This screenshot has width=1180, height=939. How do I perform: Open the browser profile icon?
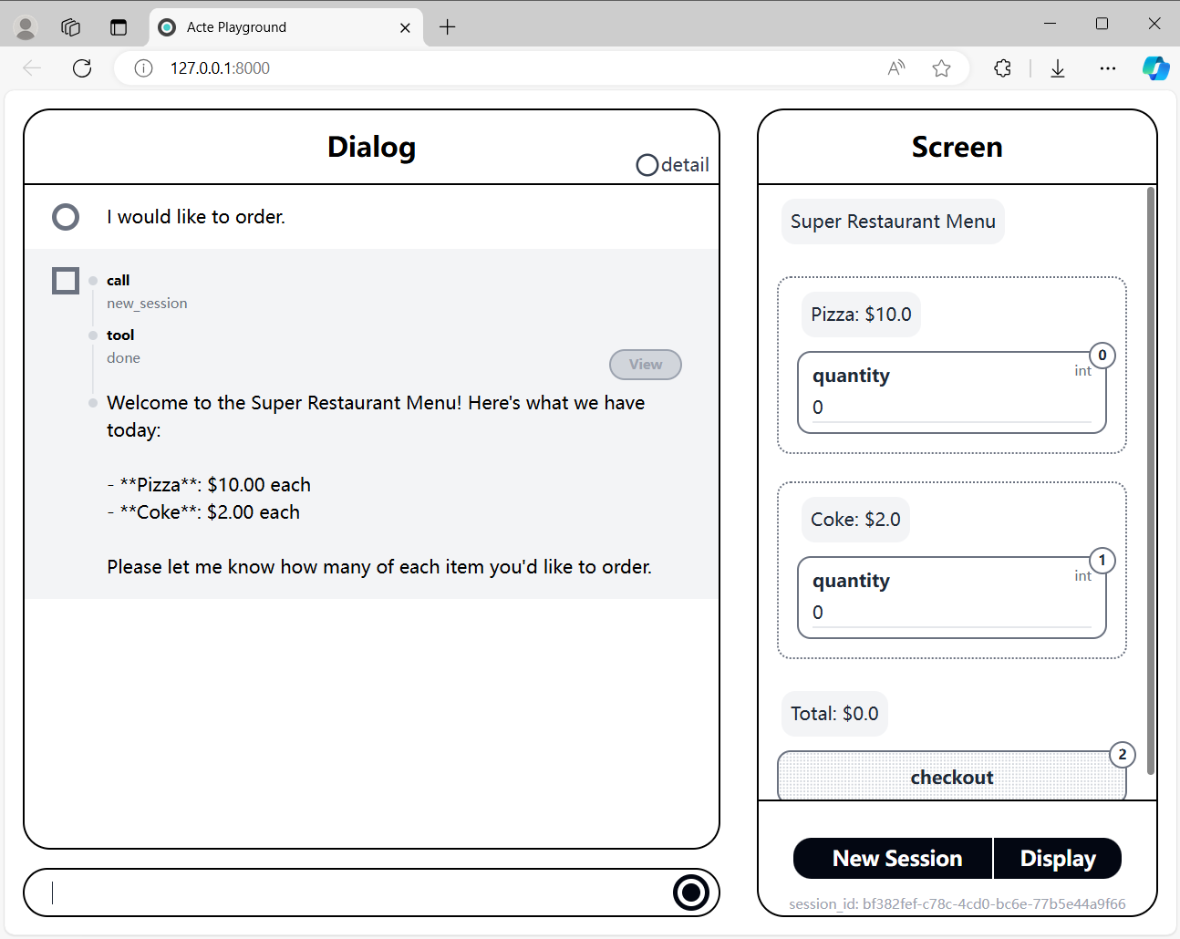pyautogui.click(x=25, y=26)
